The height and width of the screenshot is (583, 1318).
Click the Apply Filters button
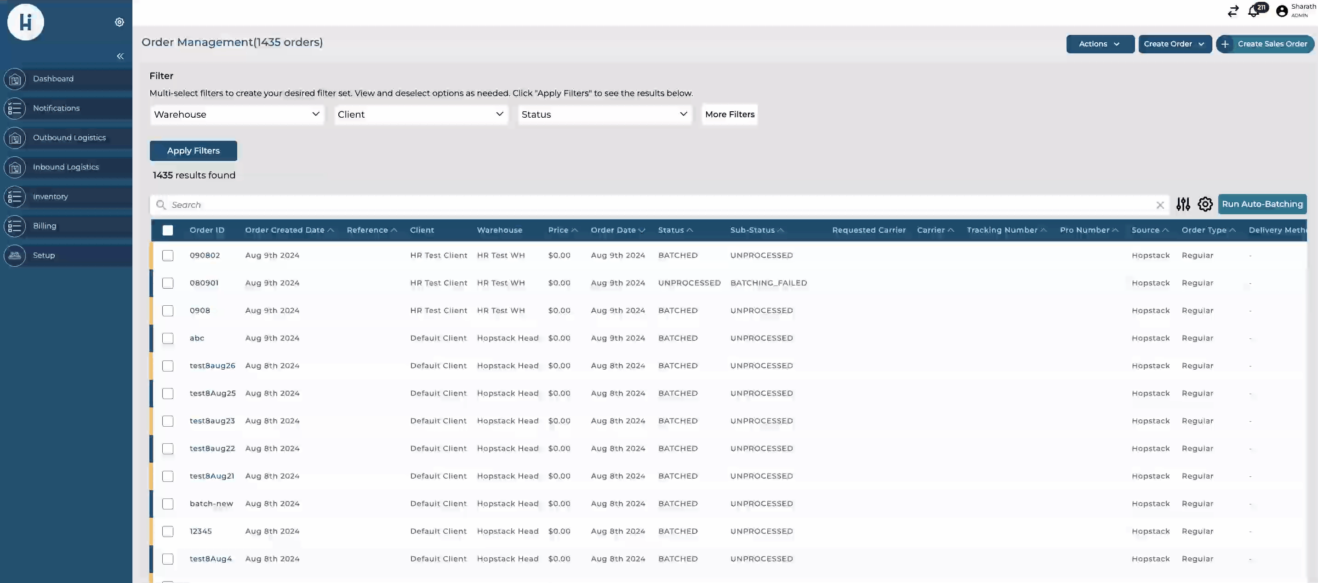(193, 151)
